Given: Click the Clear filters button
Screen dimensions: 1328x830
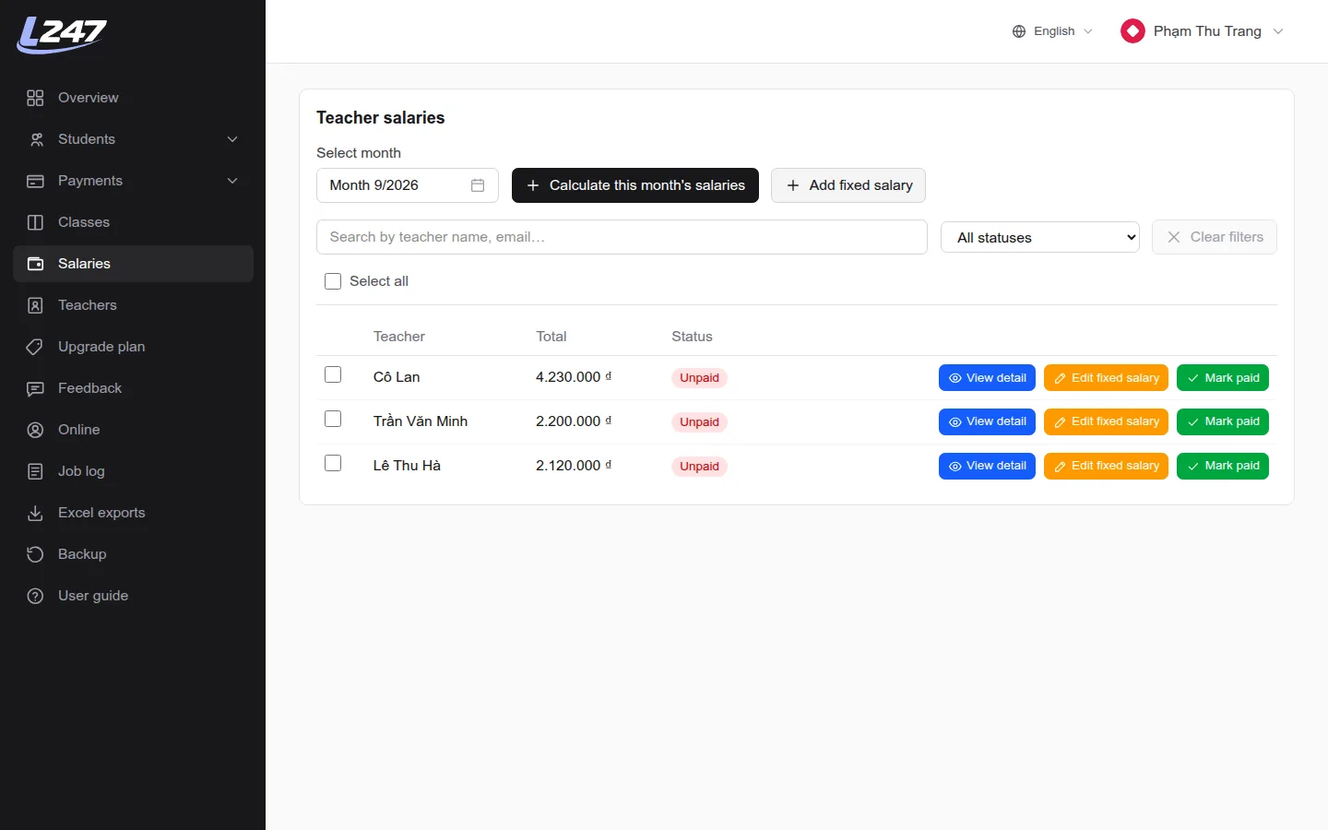Looking at the screenshot, I should coord(1215,237).
